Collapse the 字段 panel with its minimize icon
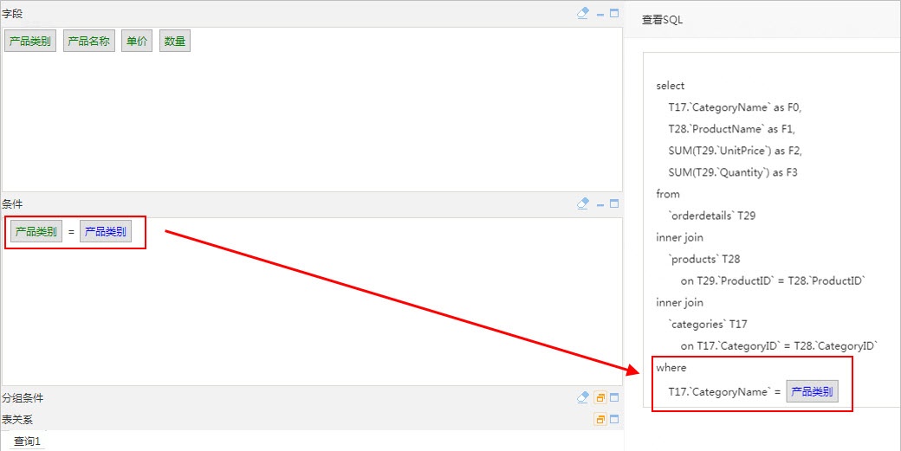 coord(600,14)
